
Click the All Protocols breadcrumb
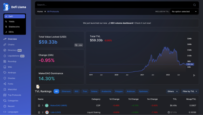(x=53, y=11)
